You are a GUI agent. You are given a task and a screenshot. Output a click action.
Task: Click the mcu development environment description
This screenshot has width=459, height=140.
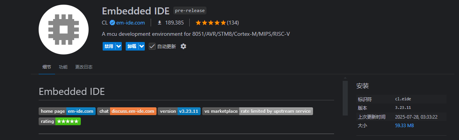tap(196, 34)
